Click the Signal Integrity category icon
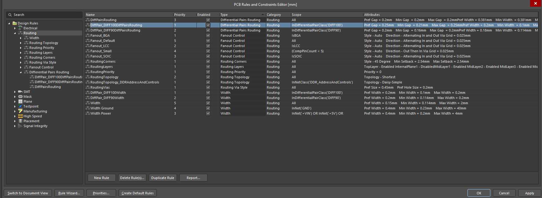Image resolution: width=542 pixels, height=198 pixels. (20, 126)
